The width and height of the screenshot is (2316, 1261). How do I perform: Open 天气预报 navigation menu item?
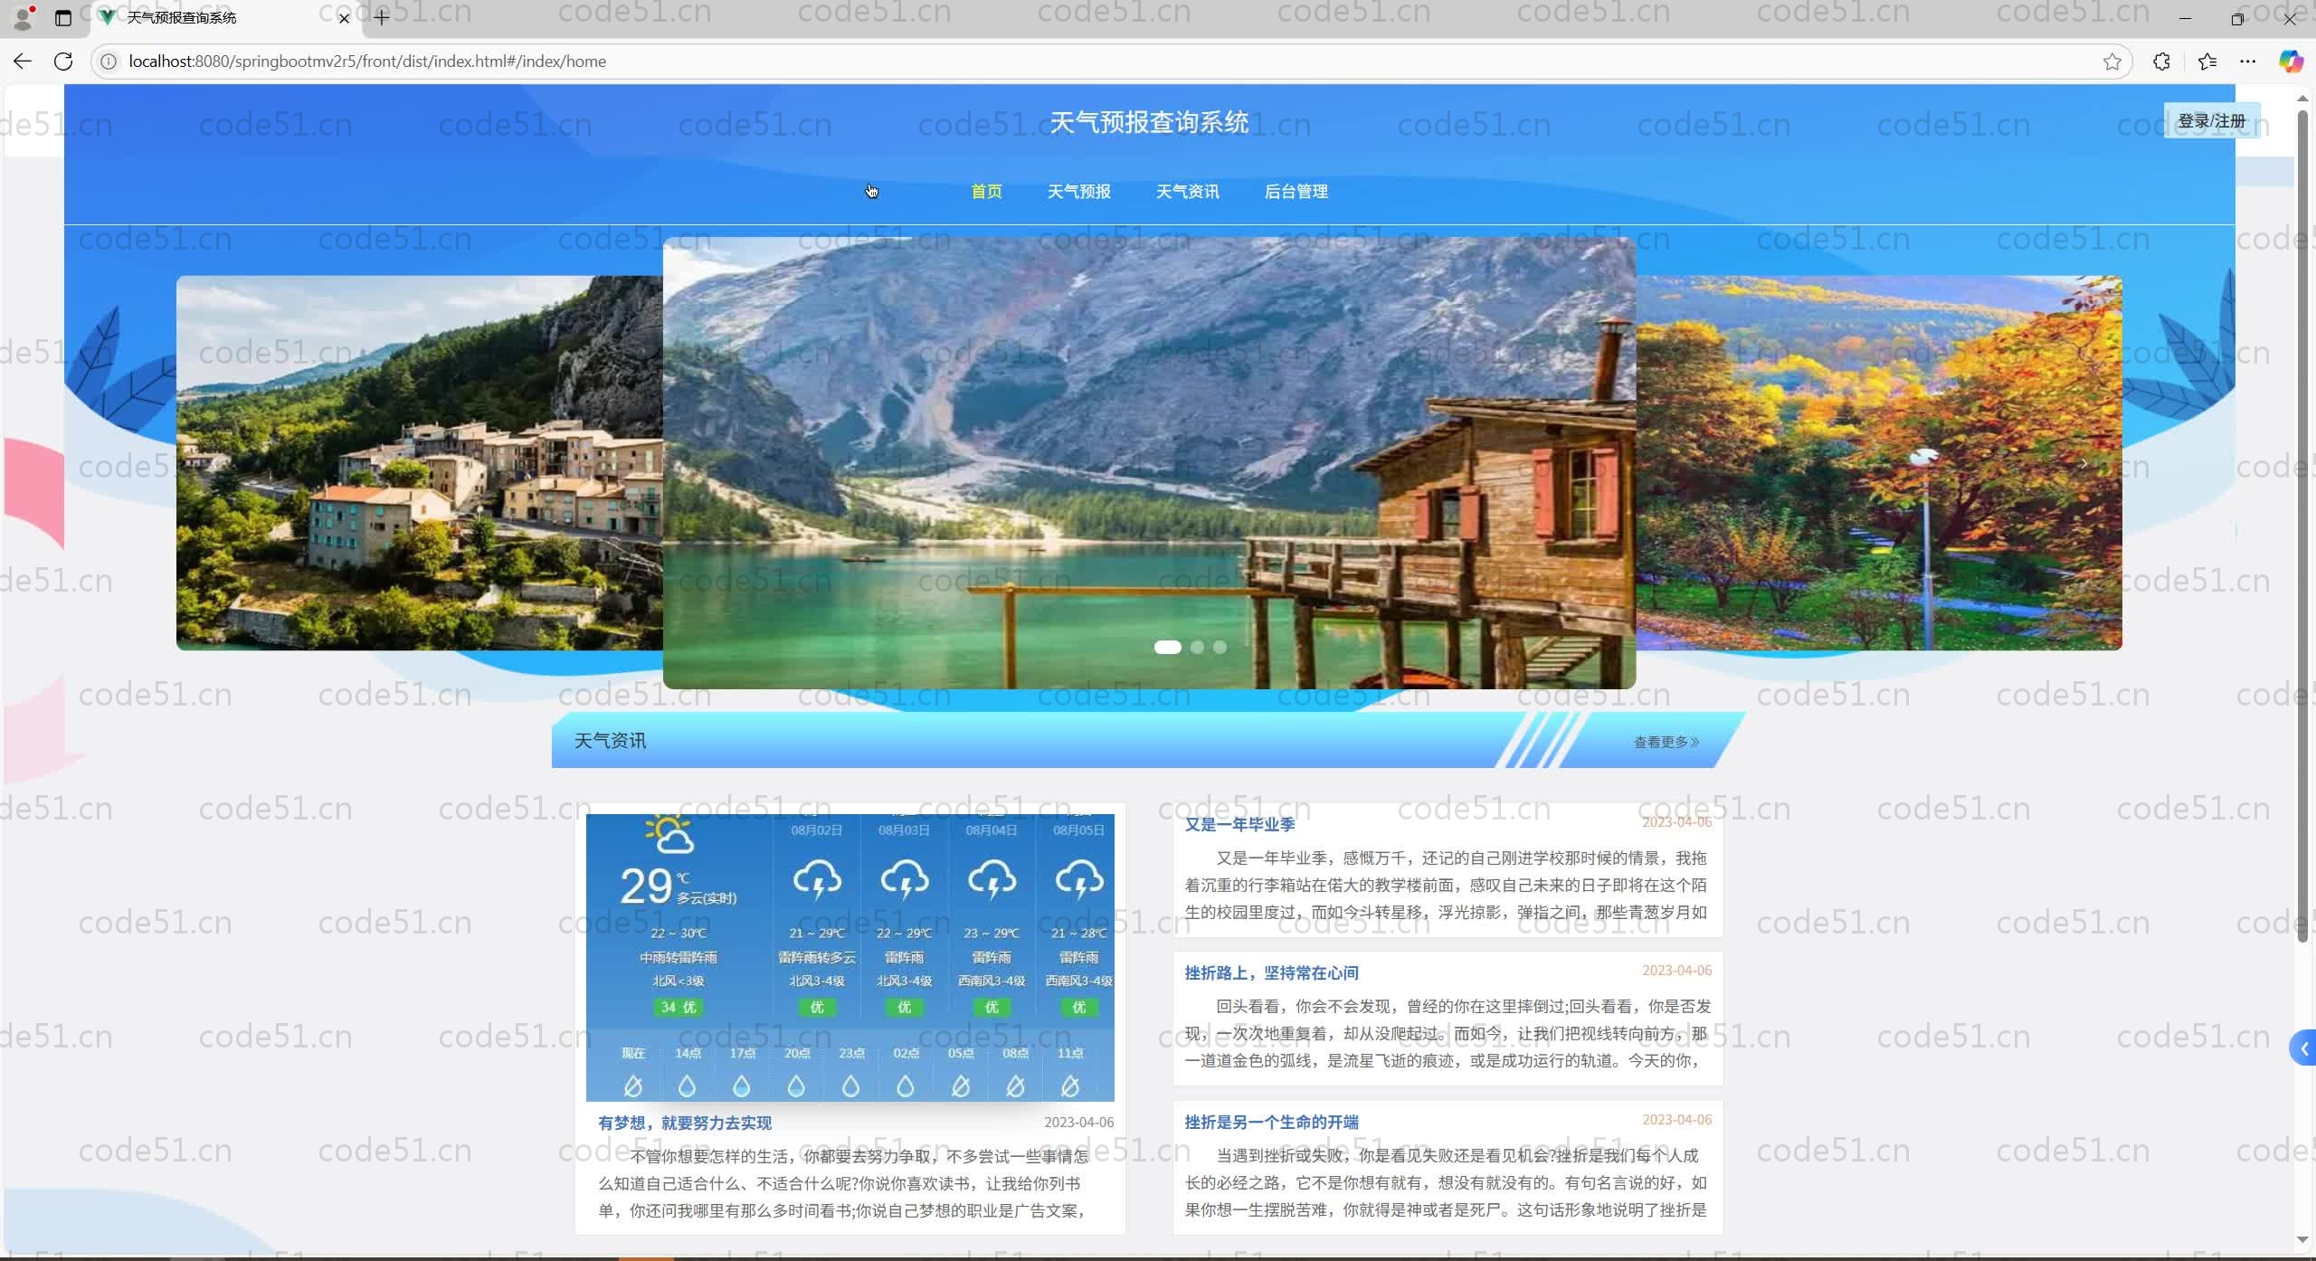(1078, 192)
